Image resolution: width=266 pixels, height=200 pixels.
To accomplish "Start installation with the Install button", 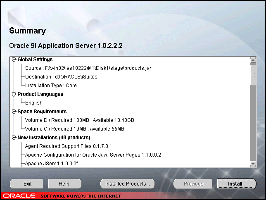I will coord(236,184).
